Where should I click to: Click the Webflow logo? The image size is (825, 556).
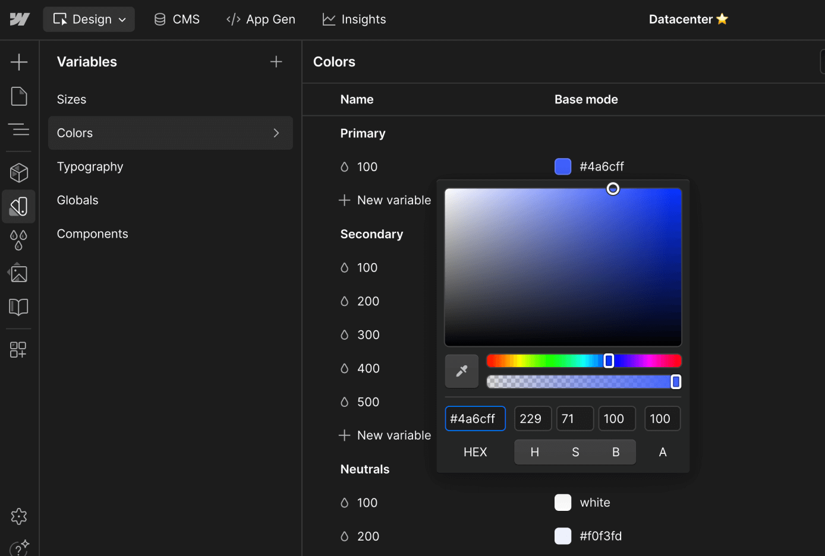20,19
